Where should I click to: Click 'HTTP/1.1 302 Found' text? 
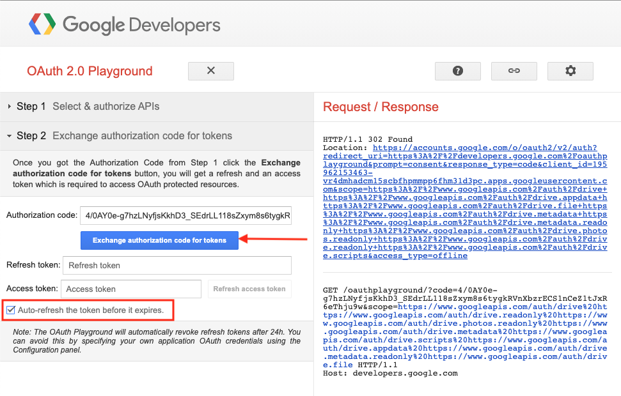pos(368,139)
